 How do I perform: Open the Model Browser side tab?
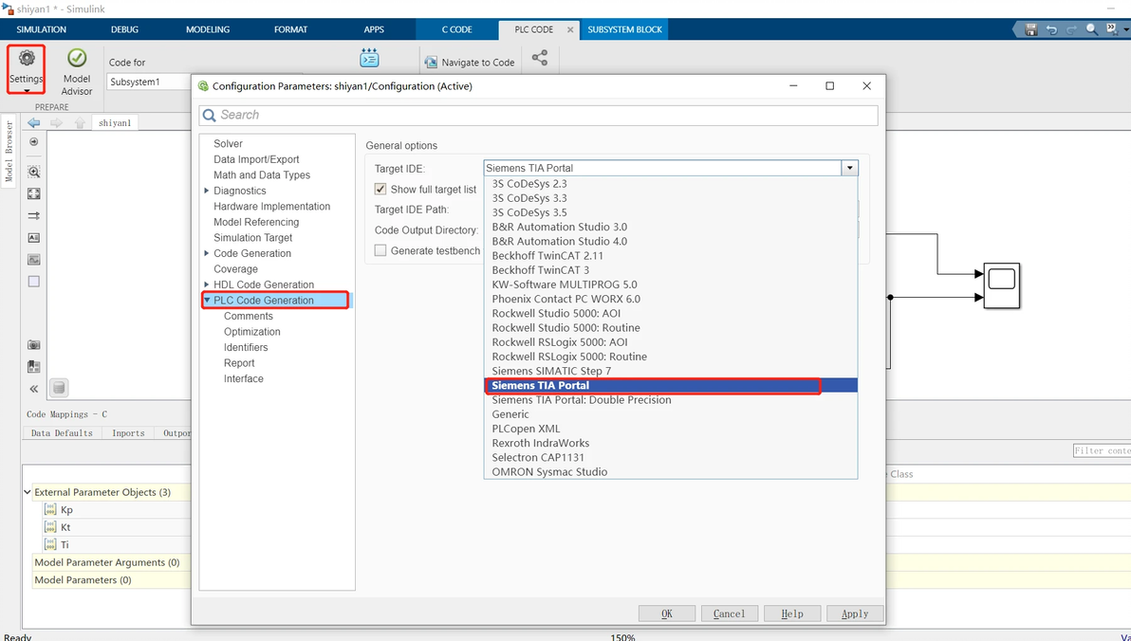pyautogui.click(x=9, y=151)
